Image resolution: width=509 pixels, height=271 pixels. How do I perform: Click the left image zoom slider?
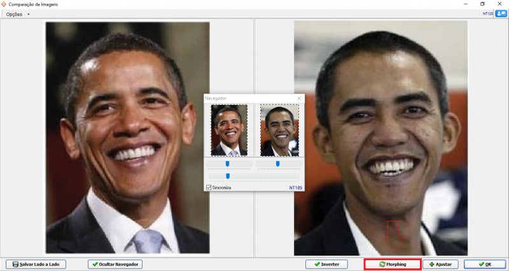point(228,164)
